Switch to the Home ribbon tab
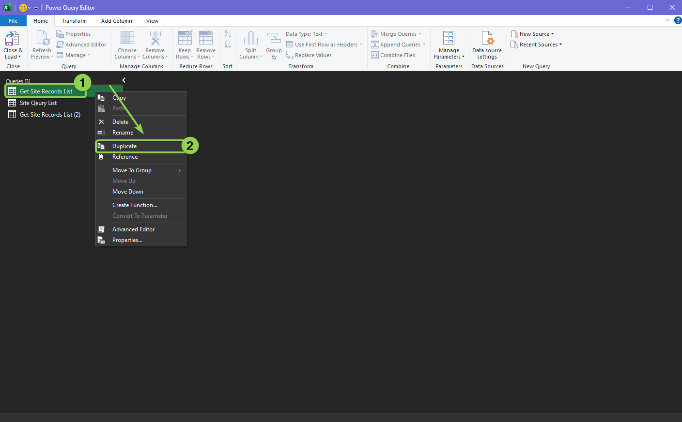 click(41, 21)
